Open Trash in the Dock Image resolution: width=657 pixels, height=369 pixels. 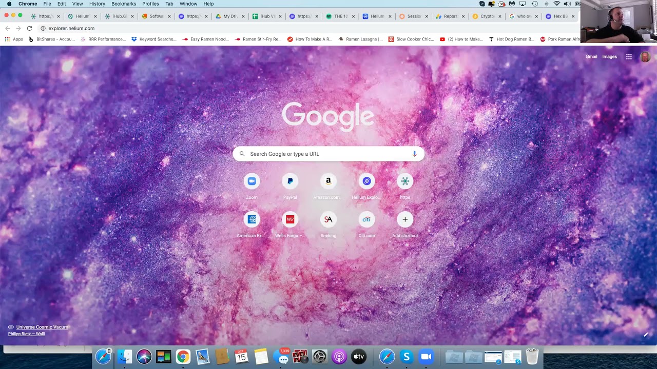[532, 356]
